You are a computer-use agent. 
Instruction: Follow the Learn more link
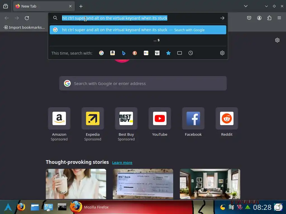[122, 162]
